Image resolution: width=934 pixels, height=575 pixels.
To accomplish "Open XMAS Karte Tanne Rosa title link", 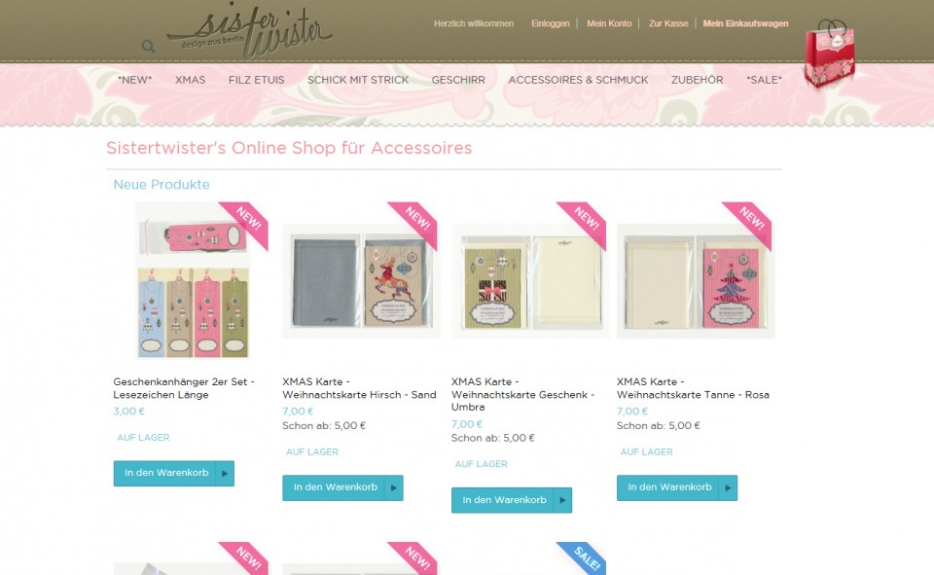I will point(693,388).
